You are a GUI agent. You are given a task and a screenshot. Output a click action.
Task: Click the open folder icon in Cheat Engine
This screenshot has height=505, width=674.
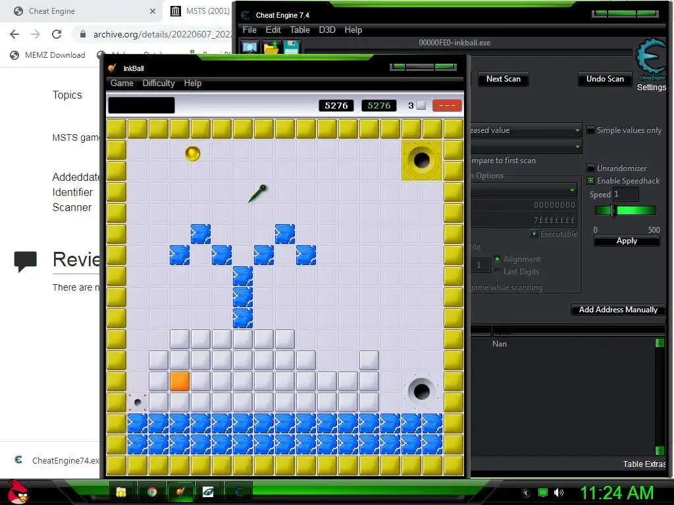271,47
